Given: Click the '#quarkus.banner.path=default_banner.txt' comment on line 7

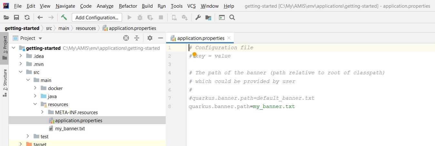Looking at the screenshot, I should (252, 98).
